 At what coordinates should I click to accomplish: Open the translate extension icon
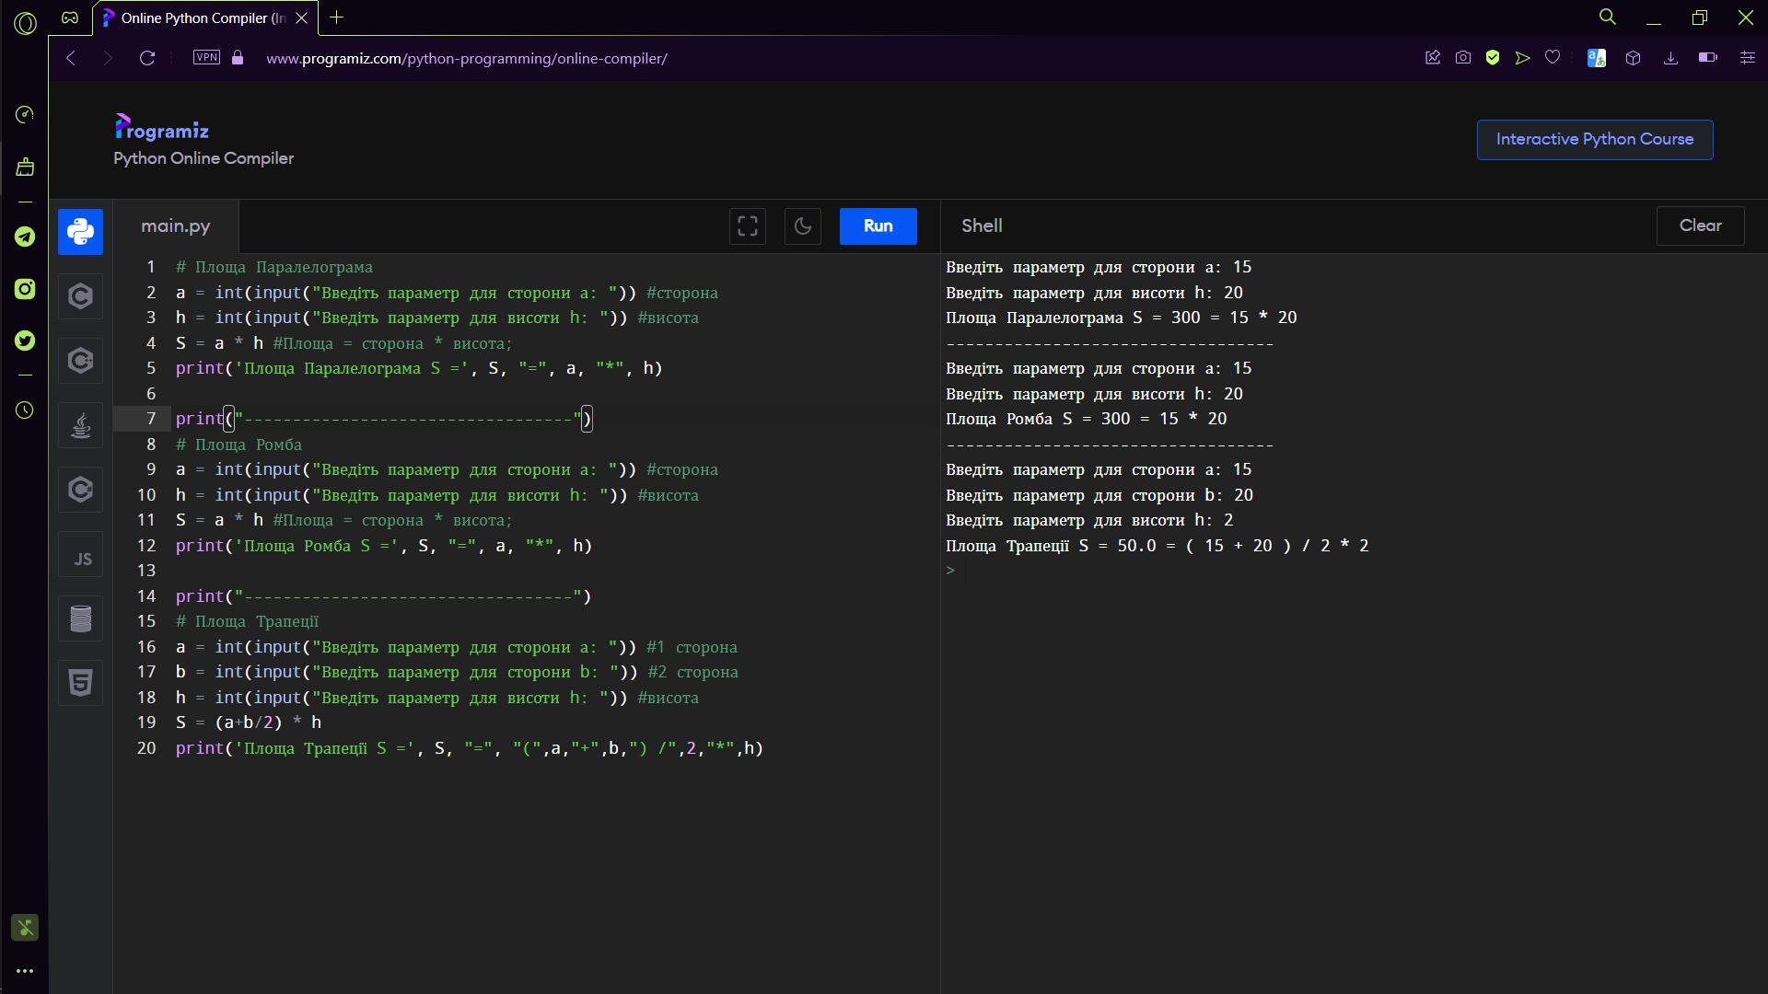(1597, 58)
